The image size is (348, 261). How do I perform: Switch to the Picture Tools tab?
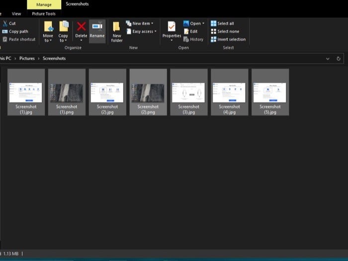44,14
